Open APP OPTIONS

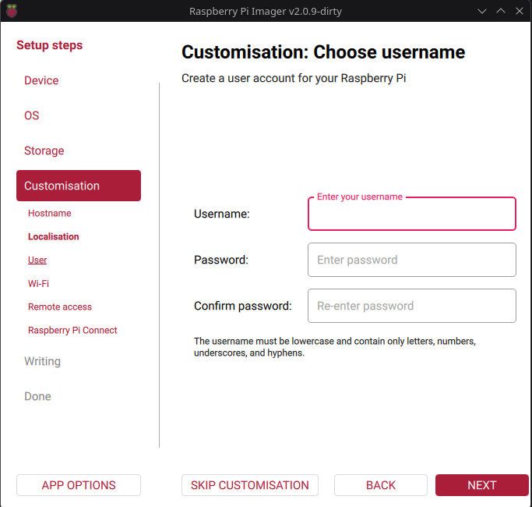tap(79, 485)
